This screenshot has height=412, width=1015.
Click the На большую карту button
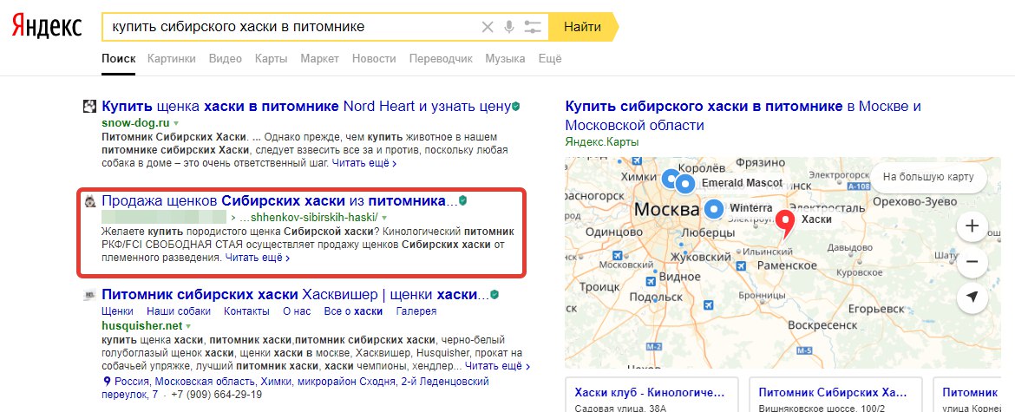pyautogui.click(x=928, y=177)
